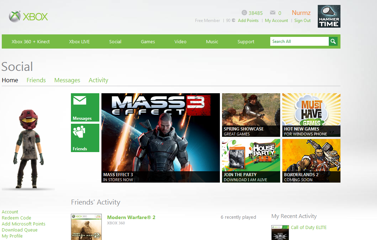Open the Xbox LIVE menu
Viewport: 377px width, 240px height.
point(79,41)
